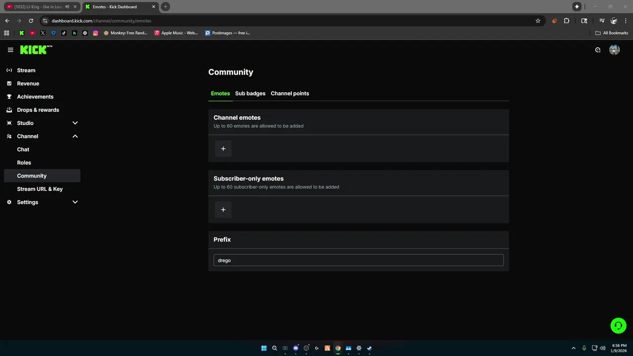633x356 pixels.
Task: Open the Apple Music bookmark
Action: pos(176,33)
